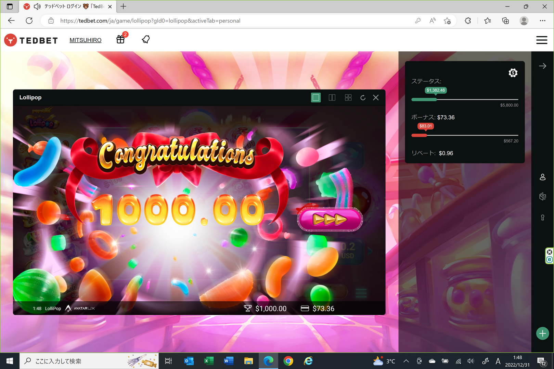The height and width of the screenshot is (369, 554).
Task: Refresh the browser page
Action: 29,21
